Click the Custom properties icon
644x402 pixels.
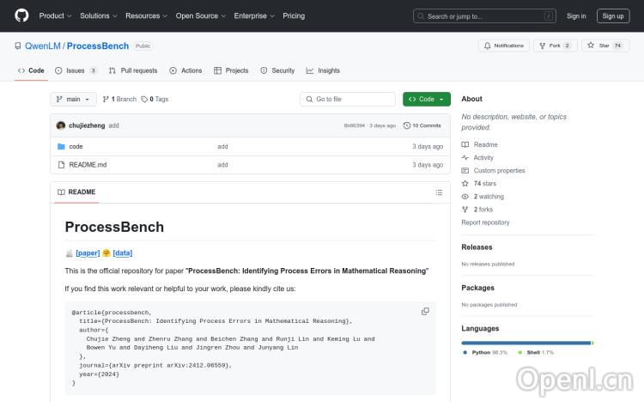coord(465,171)
